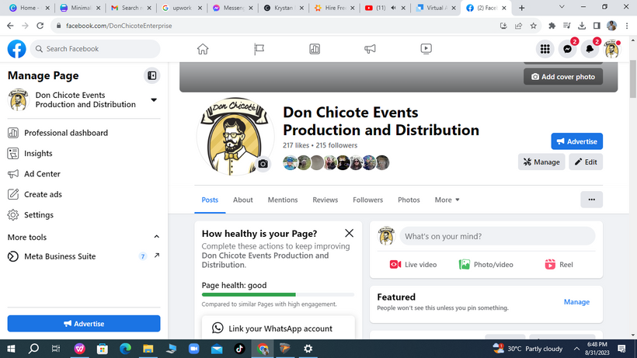637x358 pixels.
Task: Open Messenger chats icon
Action: pos(568,49)
